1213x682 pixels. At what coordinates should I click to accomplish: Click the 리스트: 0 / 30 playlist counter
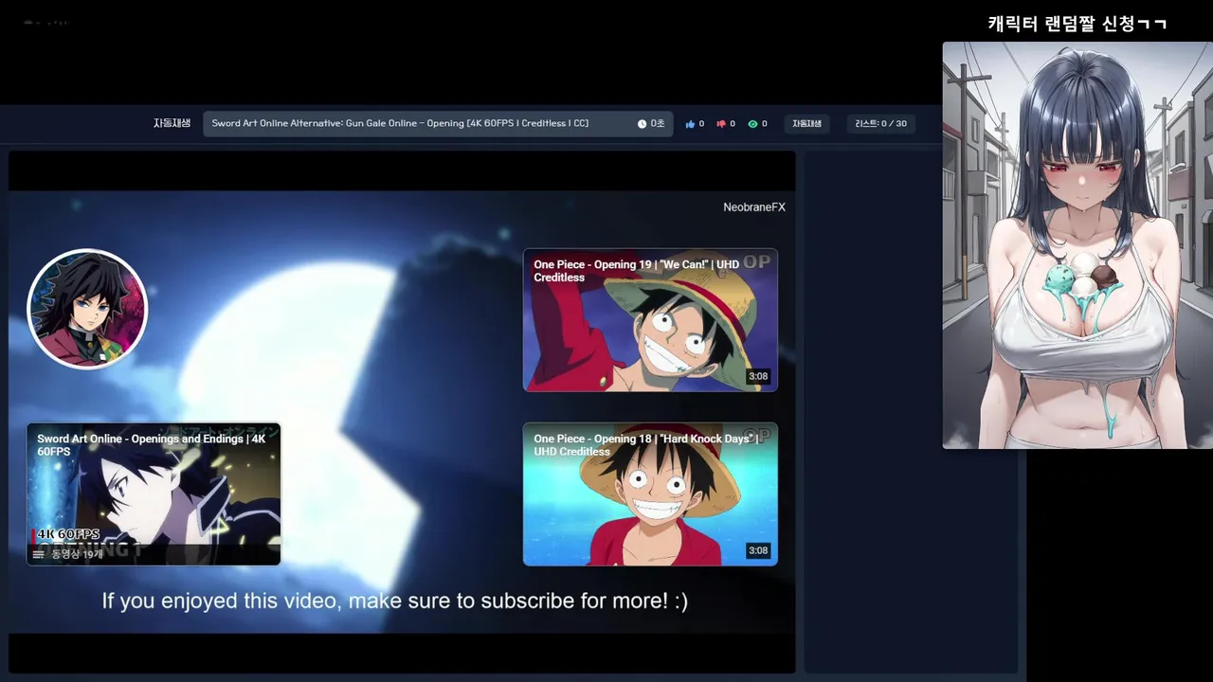point(880,124)
